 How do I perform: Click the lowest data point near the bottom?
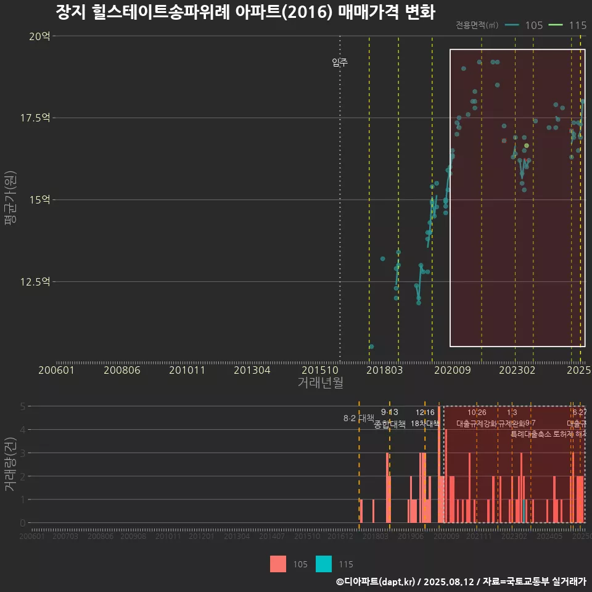coord(371,347)
